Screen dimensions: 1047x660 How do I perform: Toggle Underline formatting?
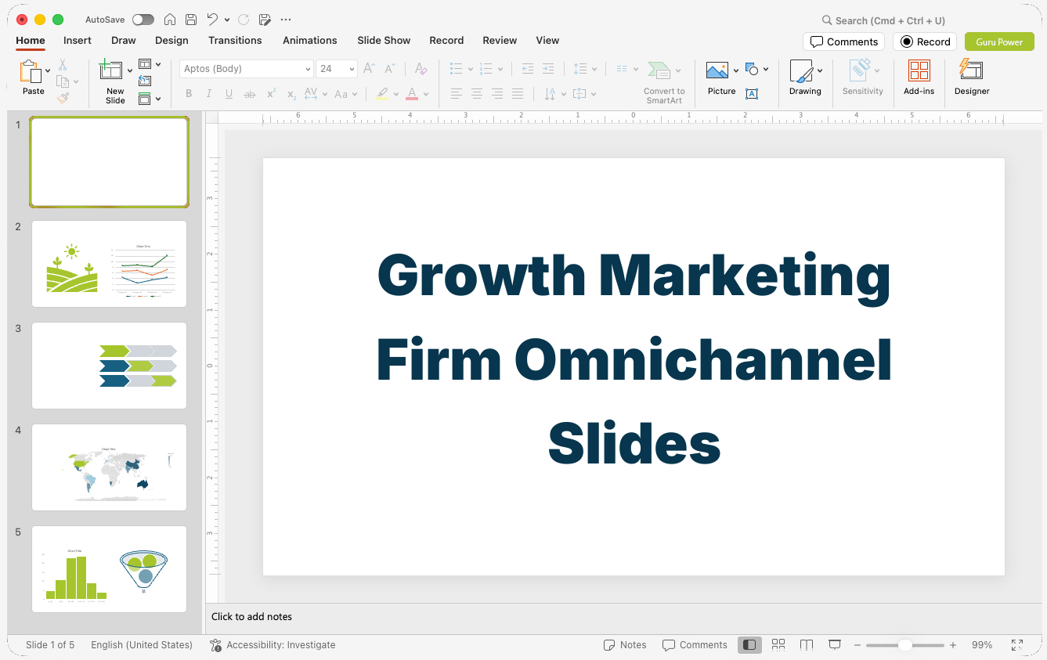tap(229, 94)
